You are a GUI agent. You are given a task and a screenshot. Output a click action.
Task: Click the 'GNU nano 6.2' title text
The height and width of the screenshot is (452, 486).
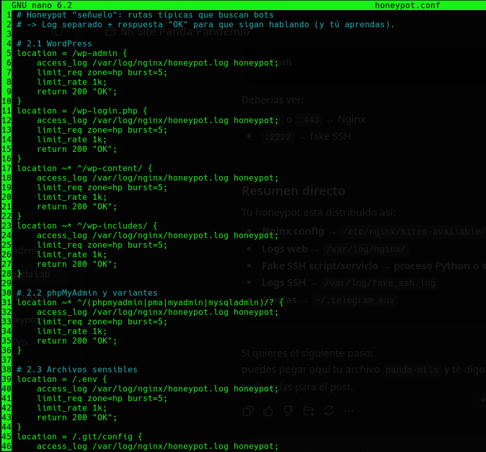pyautogui.click(x=41, y=5)
